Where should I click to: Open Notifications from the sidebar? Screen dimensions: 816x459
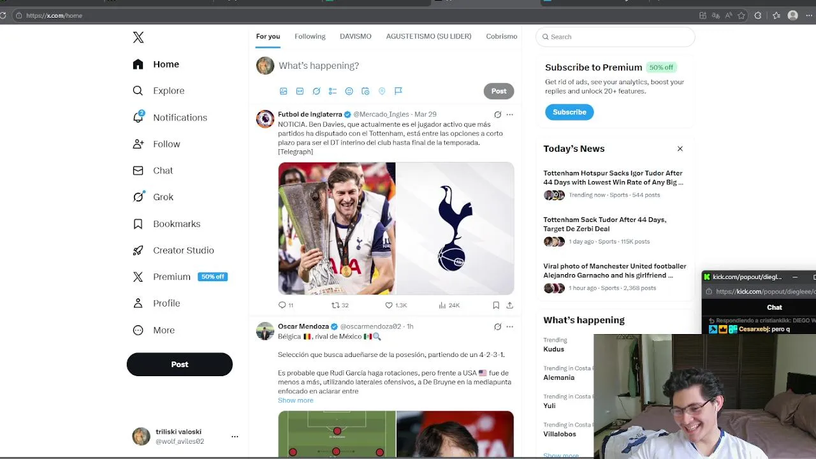point(170,117)
